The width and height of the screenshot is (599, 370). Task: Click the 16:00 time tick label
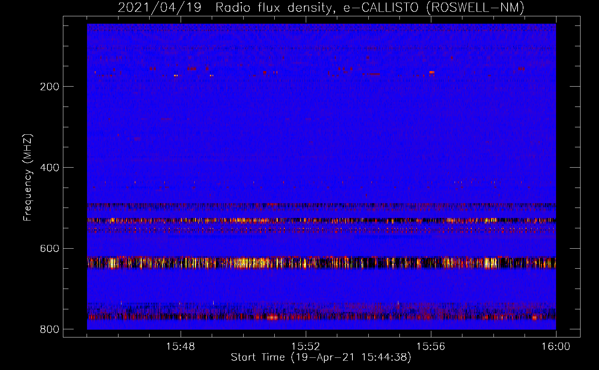[x=556, y=347]
